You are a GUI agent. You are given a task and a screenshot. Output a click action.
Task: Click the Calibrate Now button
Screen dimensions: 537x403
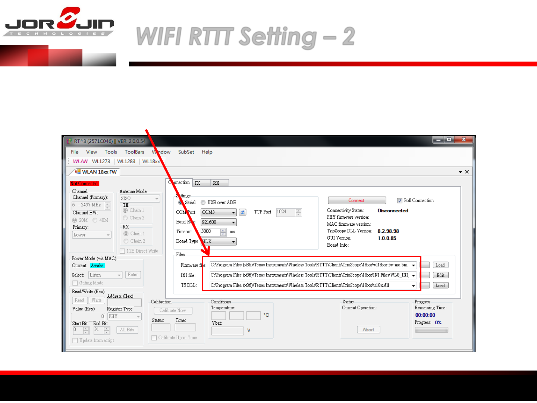173,310
